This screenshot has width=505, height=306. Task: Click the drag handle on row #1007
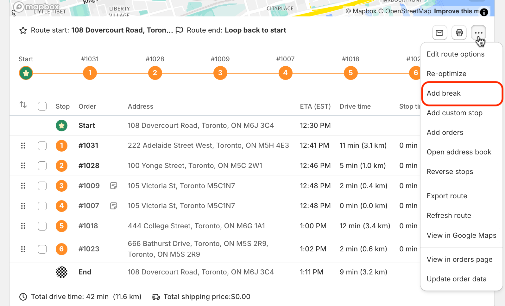(23, 206)
